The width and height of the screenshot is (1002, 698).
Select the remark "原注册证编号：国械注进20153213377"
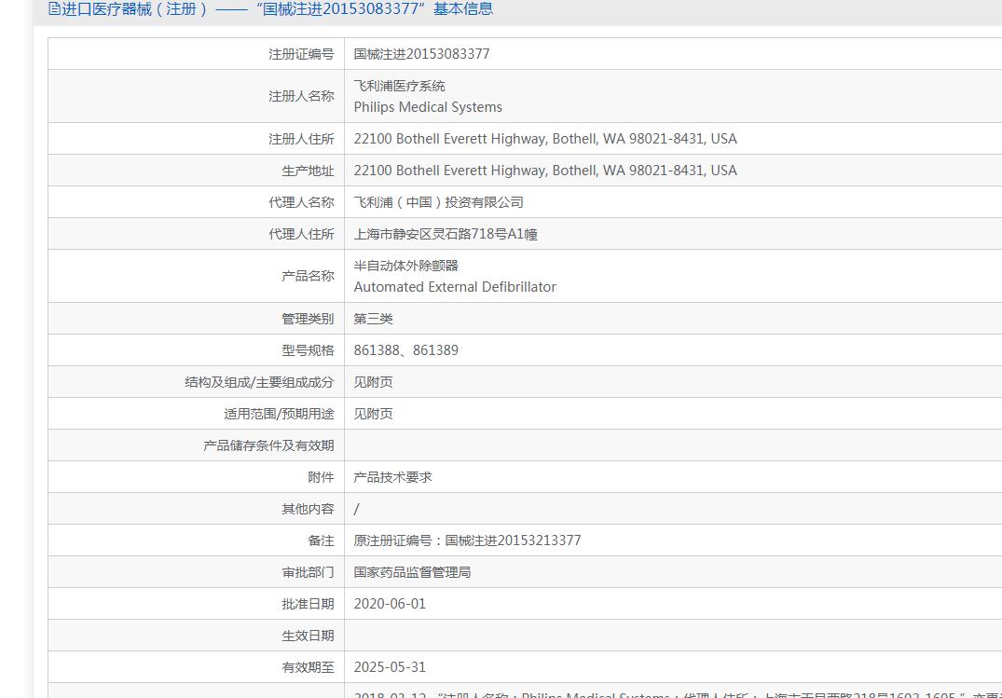click(x=468, y=541)
